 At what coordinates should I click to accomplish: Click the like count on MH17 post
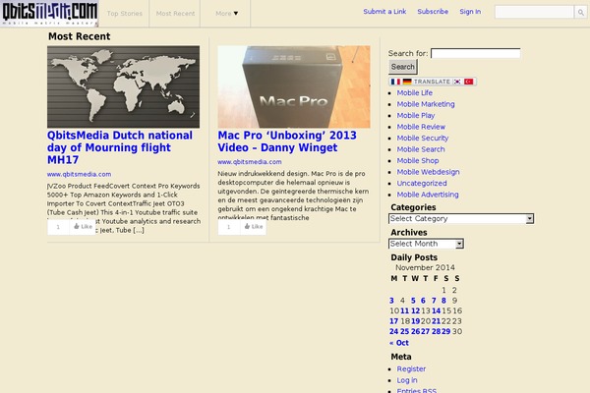pos(58,227)
